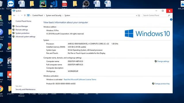Open recent locations dropdown arrow

pos(22,15)
